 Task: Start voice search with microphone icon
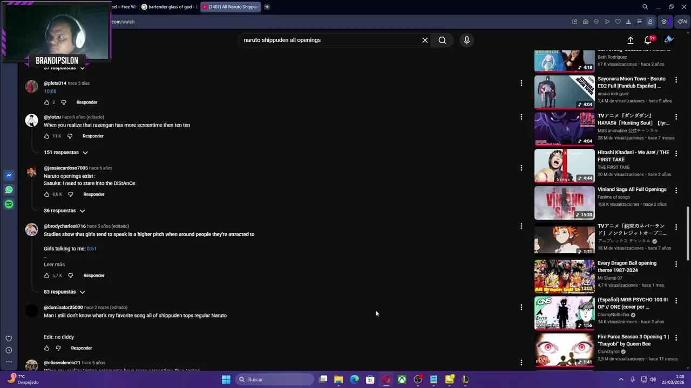pyautogui.click(x=467, y=40)
